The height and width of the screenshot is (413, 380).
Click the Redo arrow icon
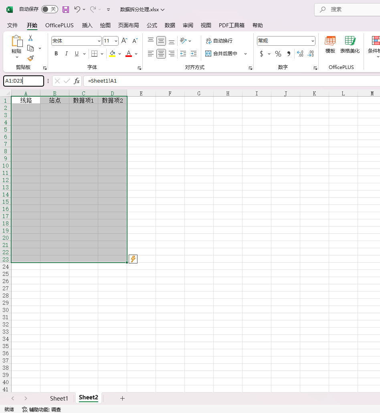[x=93, y=10]
